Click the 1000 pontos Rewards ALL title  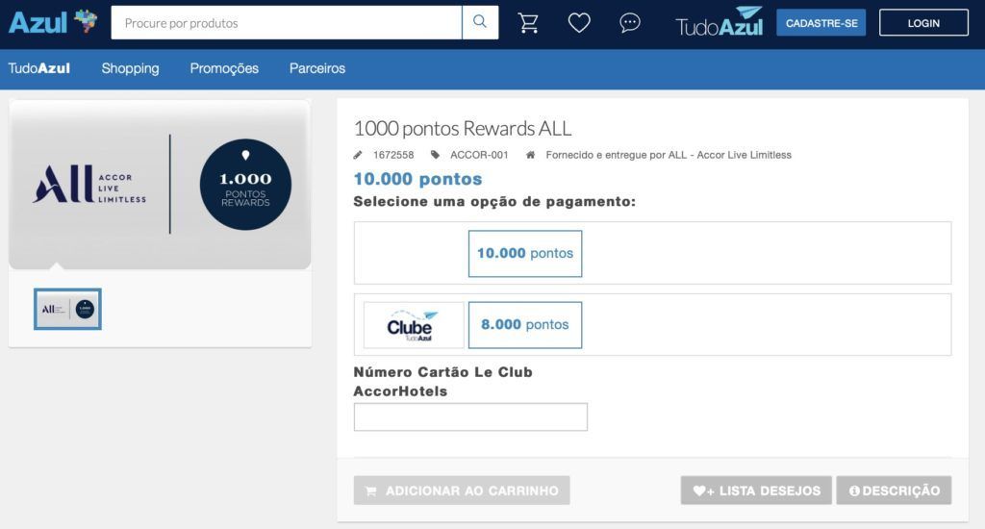pyautogui.click(x=463, y=128)
